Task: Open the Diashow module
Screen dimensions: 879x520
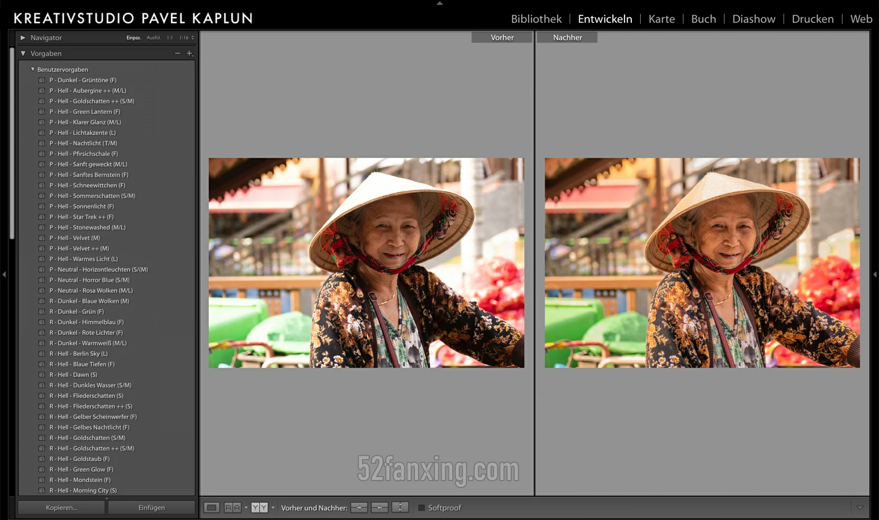Action: pos(754,19)
